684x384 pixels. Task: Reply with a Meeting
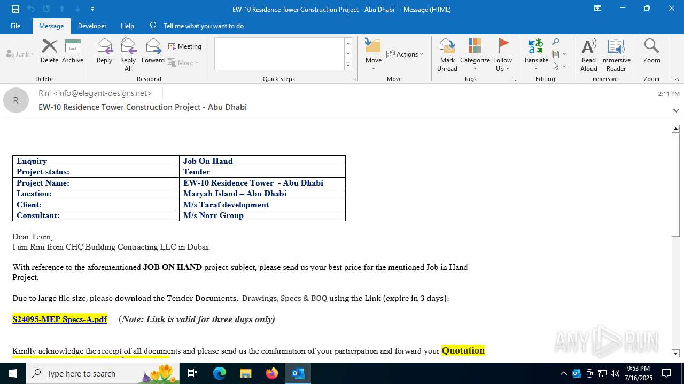(x=185, y=46)
